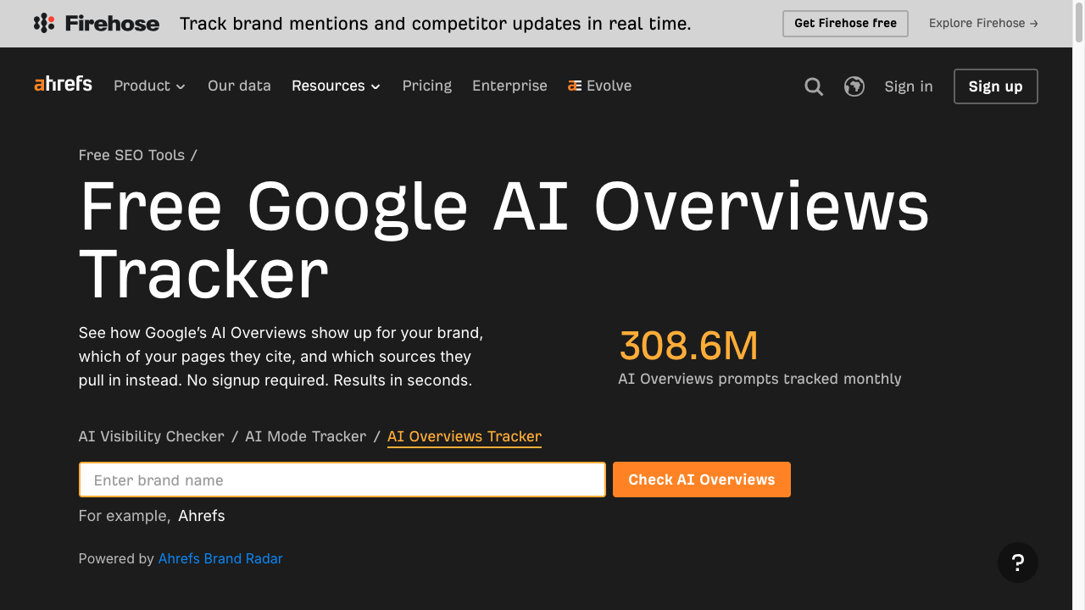
Task: Click the Check AI Overviews button
Action: [702, 480]
